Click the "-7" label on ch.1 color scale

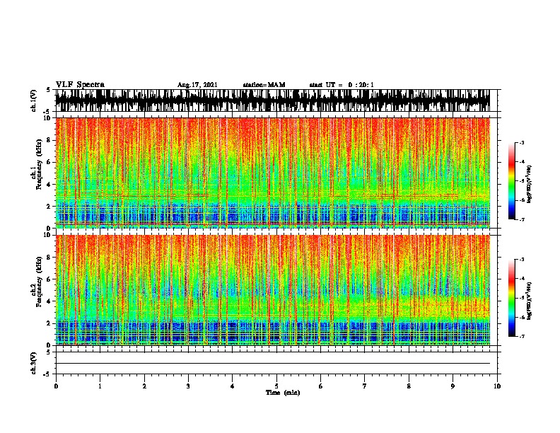pos(521,219)
